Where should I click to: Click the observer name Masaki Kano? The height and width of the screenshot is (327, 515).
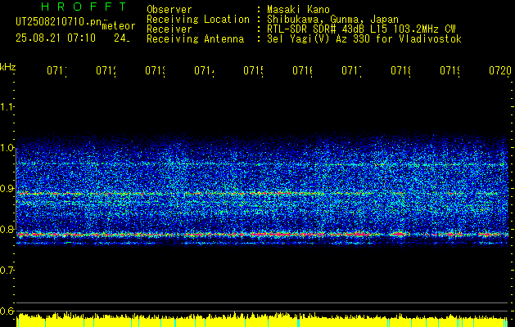(x=298, y=9)
